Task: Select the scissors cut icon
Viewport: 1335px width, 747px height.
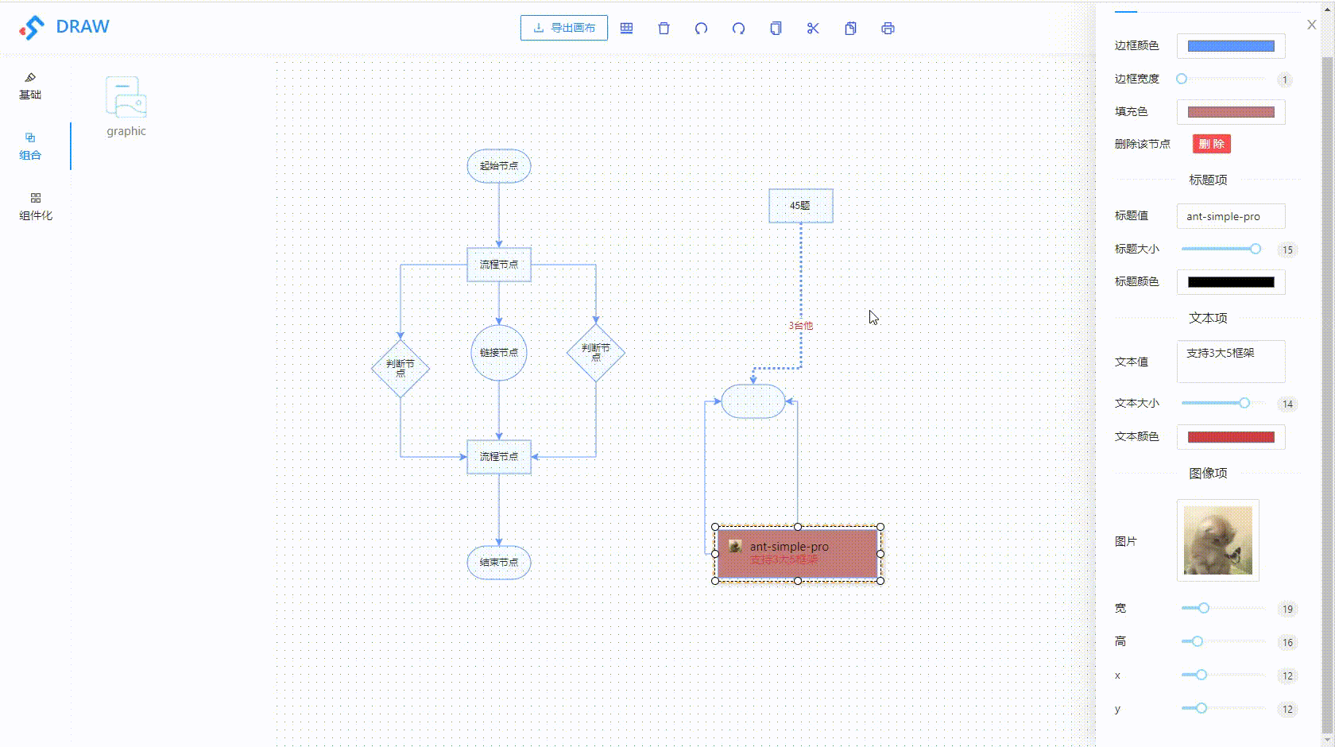Action: [x=813, y=28]
